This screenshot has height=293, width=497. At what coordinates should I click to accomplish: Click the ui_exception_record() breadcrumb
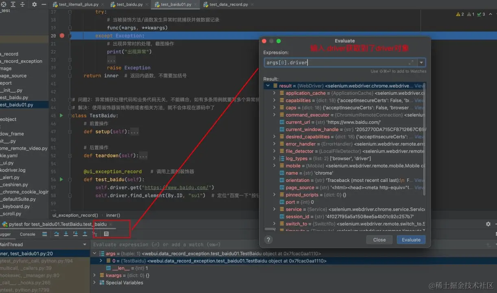click(x=75, y=215)
